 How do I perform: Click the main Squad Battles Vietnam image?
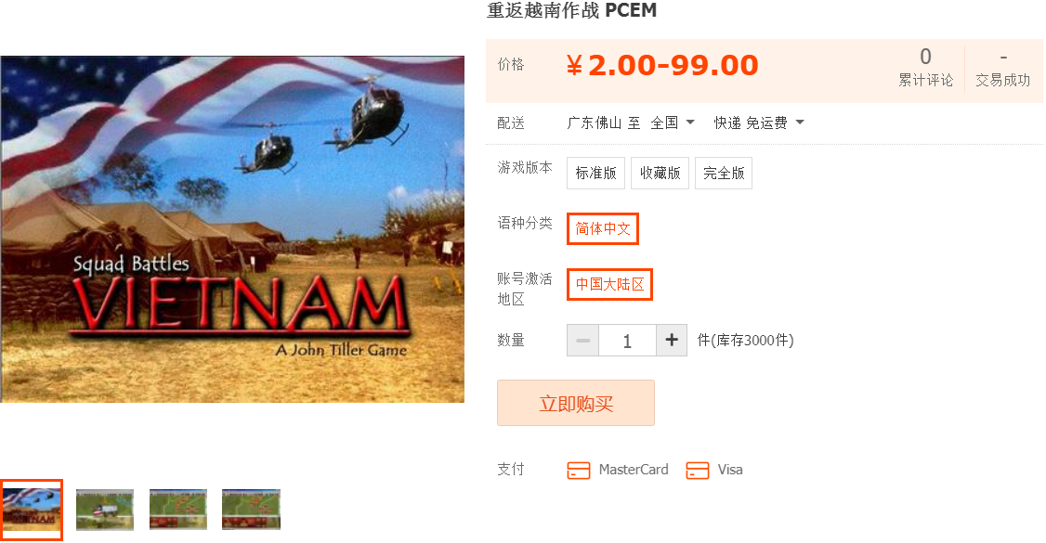(232, 229)
